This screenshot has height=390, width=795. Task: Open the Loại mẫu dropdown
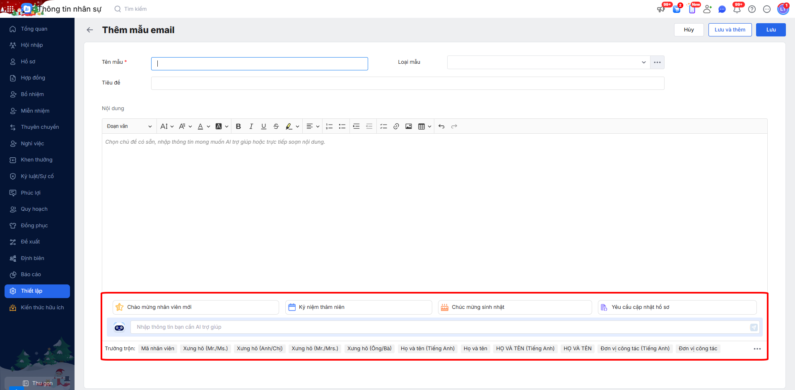[548, 63]
